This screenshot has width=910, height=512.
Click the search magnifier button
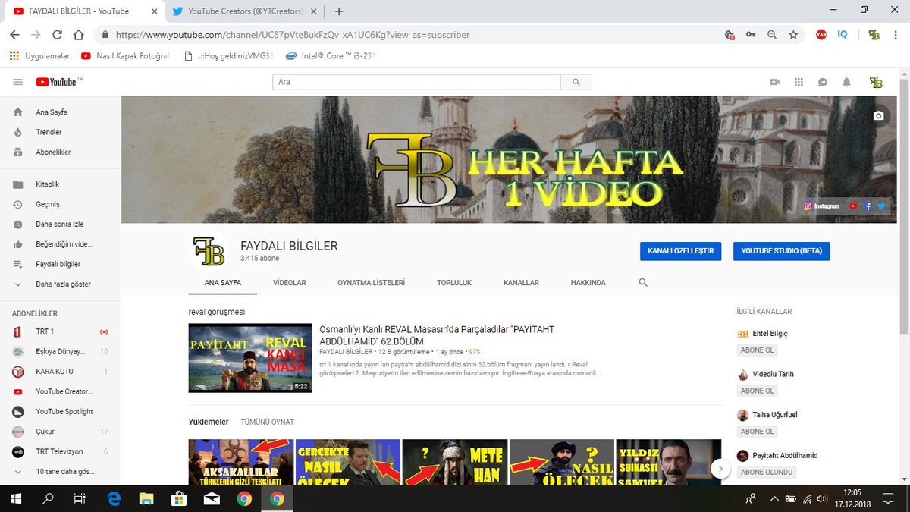point(576,82)
